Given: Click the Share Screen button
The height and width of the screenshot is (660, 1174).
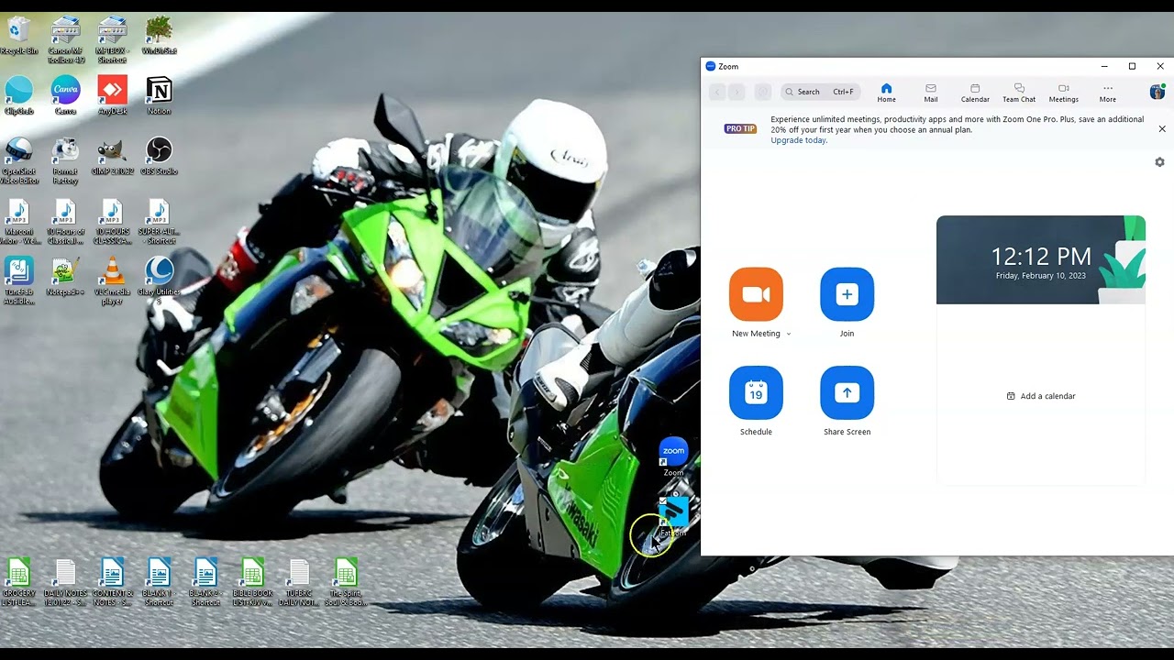Looking at the screenshot, I should coord(847,392).
